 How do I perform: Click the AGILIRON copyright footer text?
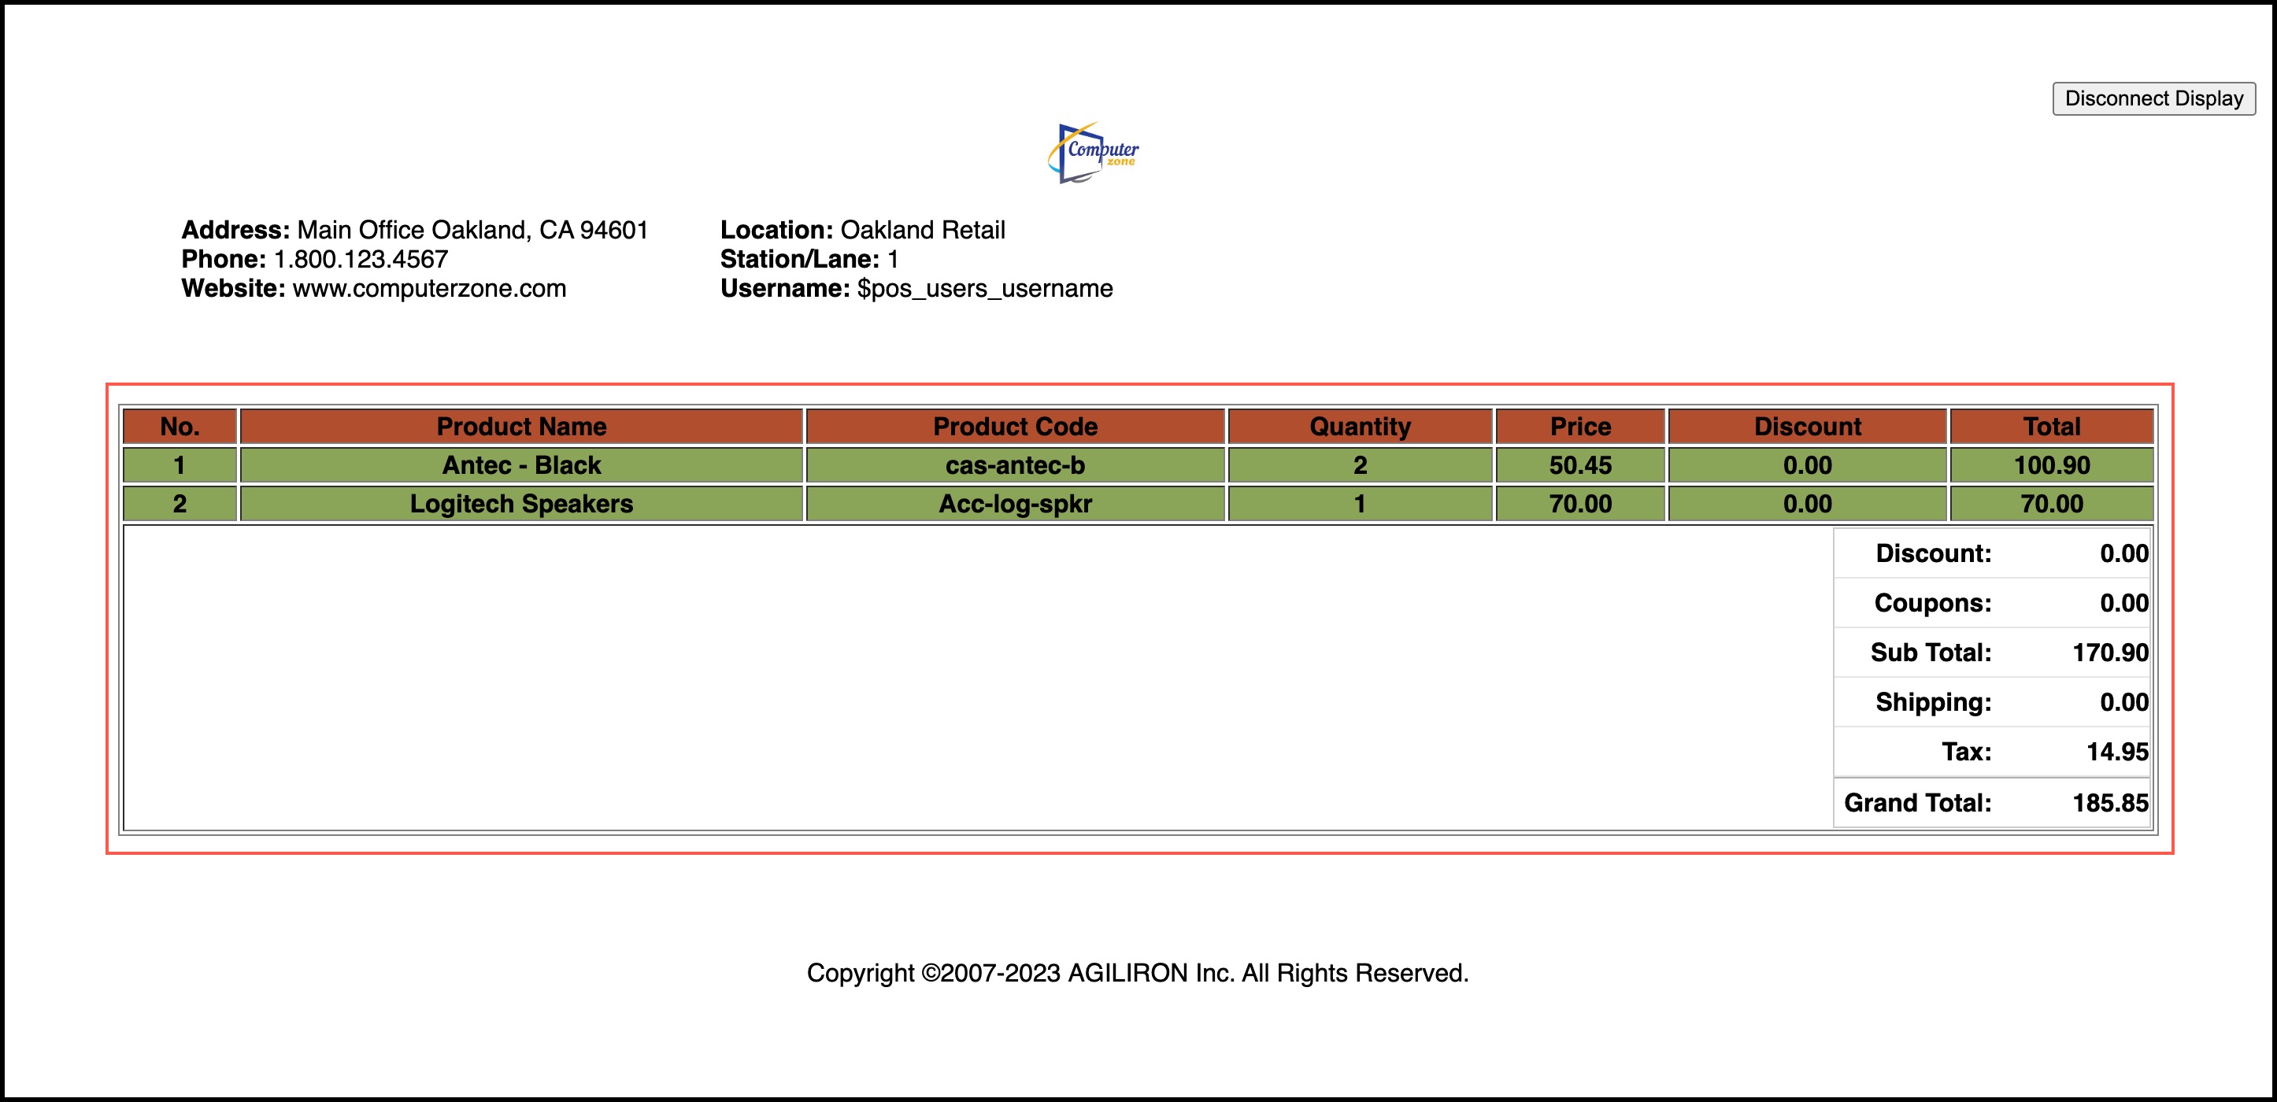tap(1137, 973)
